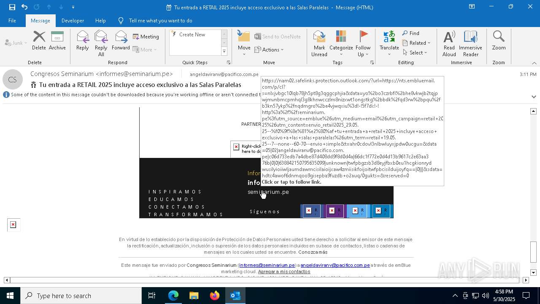Mark the message as Unread
Screen dimensions: 540x304
(x=319, y=43)
